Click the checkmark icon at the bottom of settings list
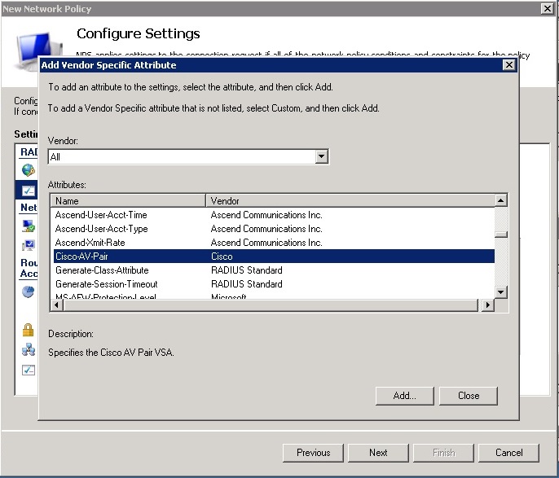This screenshot has height=478, width=559. pos(29,370)
